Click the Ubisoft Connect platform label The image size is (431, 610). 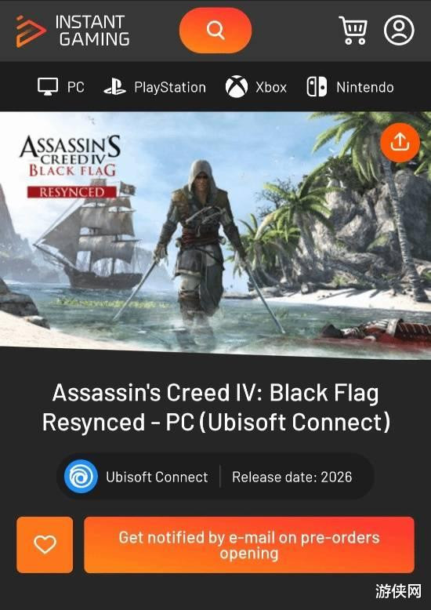point(157,477)
